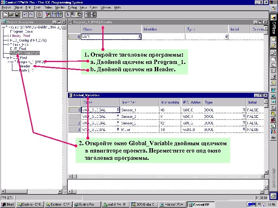The width and height of the screenshot is (278, 208).
Task: Click the Matsushita column header
Action: point(170,102)
